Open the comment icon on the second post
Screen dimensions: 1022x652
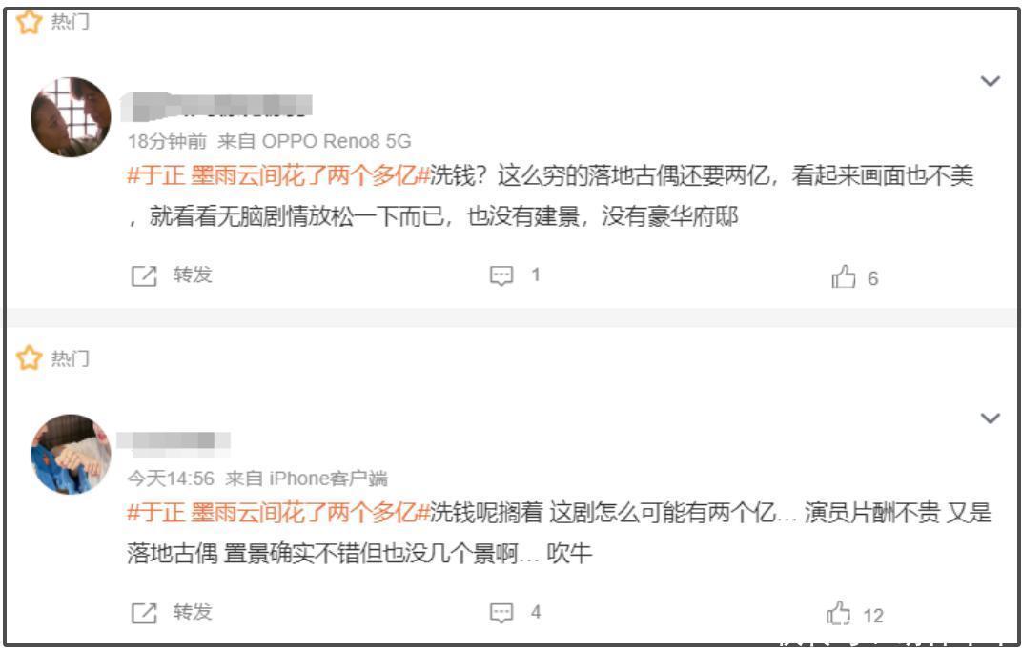click(x=501, y=613)
